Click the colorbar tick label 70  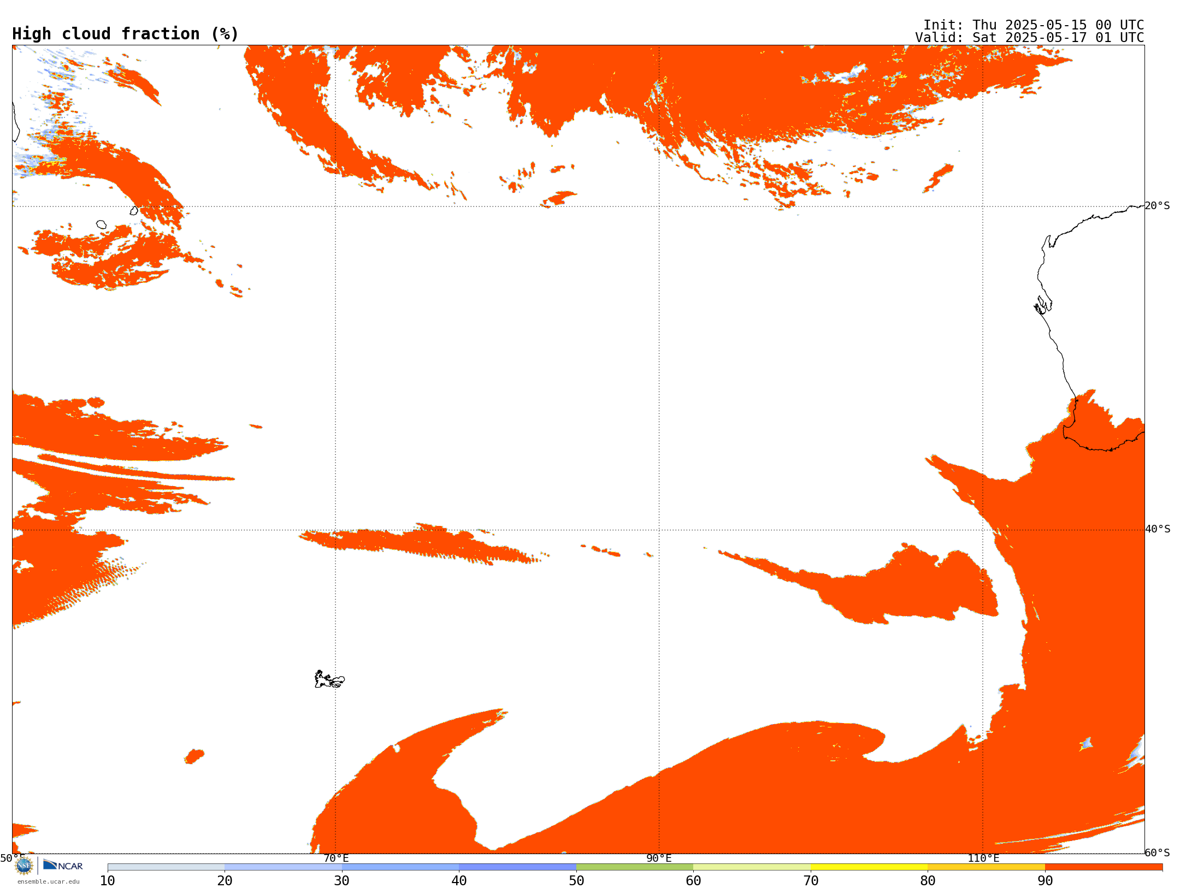click(811, 881)
